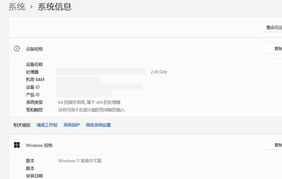Click the 2.30 GHz processor speed text
This screenshot has height=179, width=282.
pyautogui.click(x=159, y=72)
